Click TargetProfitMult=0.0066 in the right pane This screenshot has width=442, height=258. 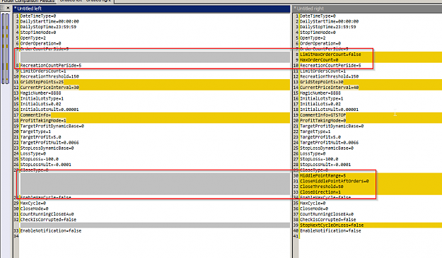(x=329, y=143)
